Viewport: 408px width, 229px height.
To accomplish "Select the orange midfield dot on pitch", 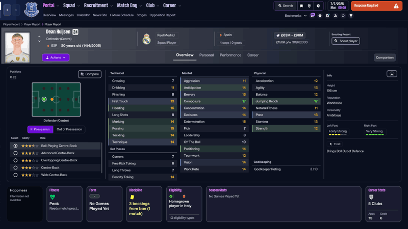I will pyautogui.click(x=52, y=99).
